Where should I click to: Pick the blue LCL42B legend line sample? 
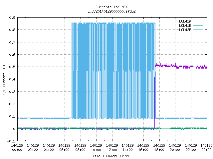(x=198, y=29)
